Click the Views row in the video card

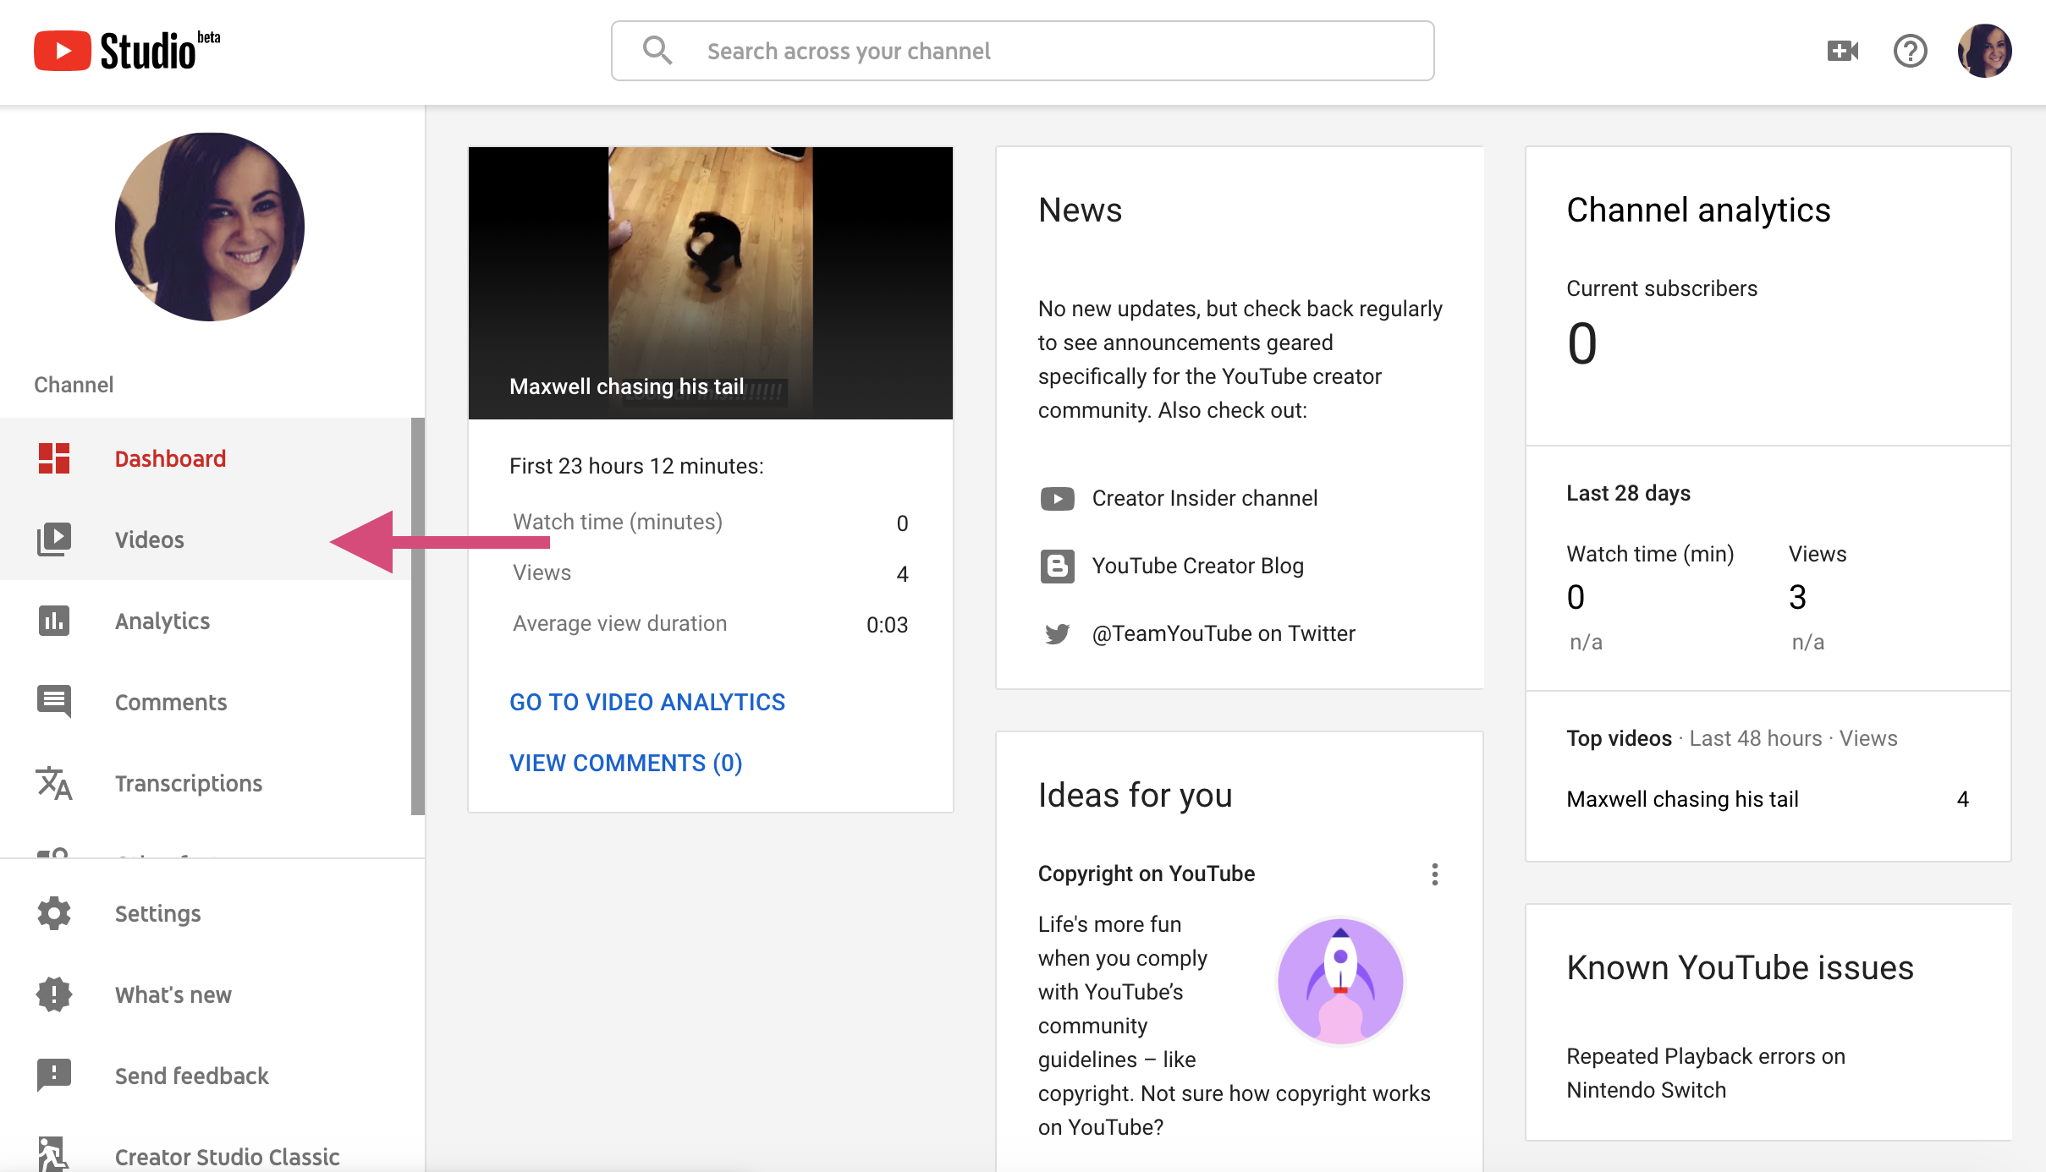[710, 573]
